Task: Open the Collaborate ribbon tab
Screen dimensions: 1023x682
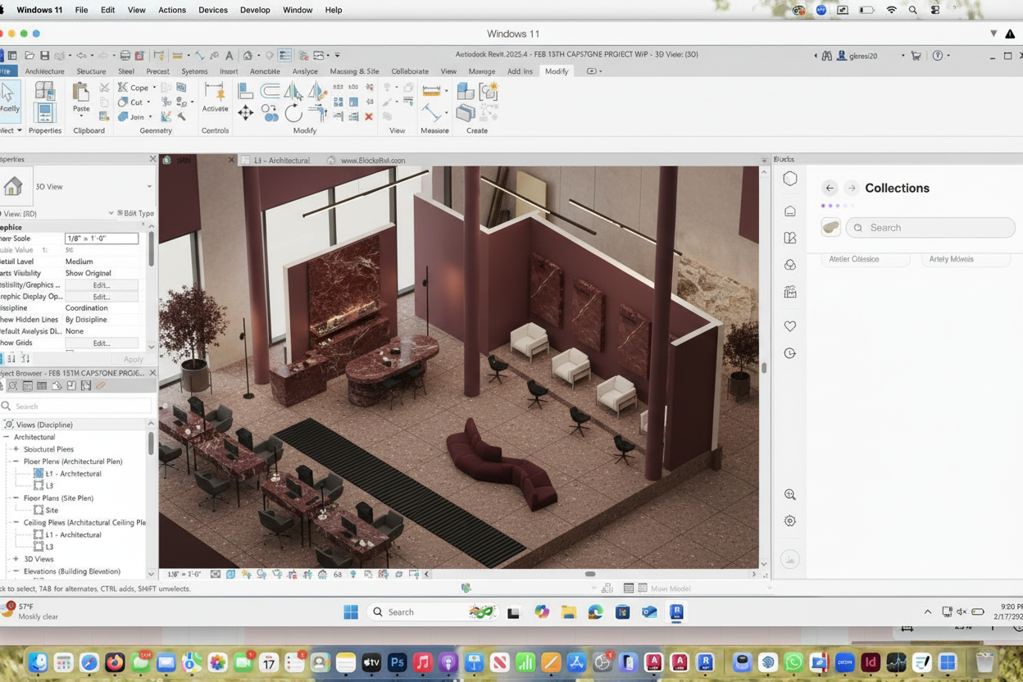Action: tap(410, 71)
